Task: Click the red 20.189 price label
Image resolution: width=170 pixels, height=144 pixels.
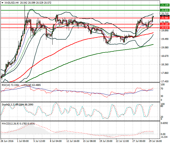Action: 165,24
